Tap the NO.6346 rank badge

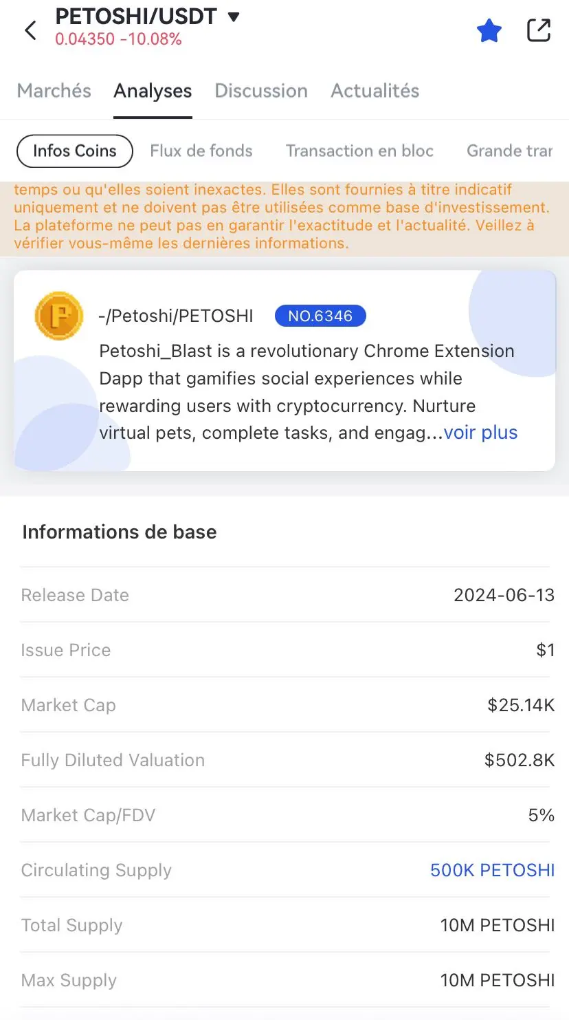pyautogui.click(x=320, y=316)
